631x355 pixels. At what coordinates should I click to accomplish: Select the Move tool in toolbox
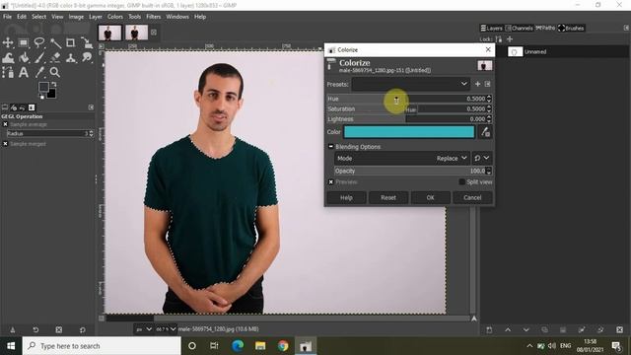pos(8,42)
